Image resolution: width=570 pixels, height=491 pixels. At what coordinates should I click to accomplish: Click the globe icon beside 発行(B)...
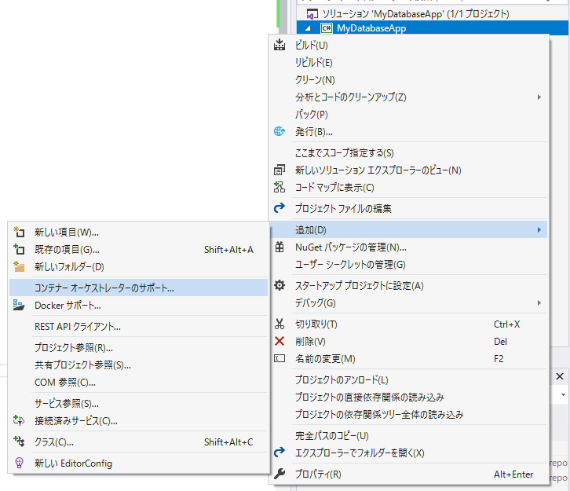coord(280,131)
